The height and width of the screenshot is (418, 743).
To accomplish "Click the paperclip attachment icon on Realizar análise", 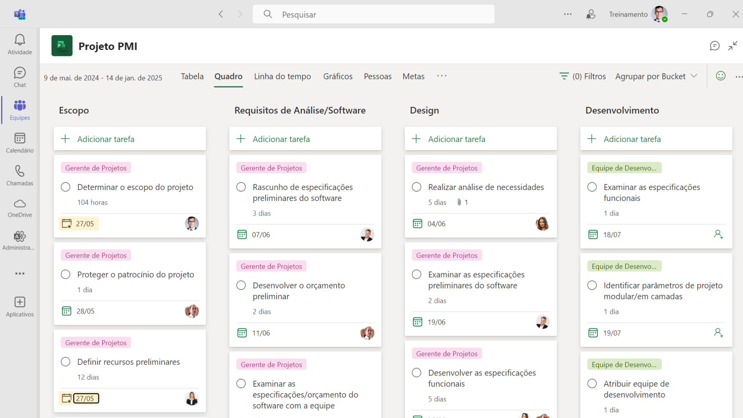I will (x=459, y=202).
